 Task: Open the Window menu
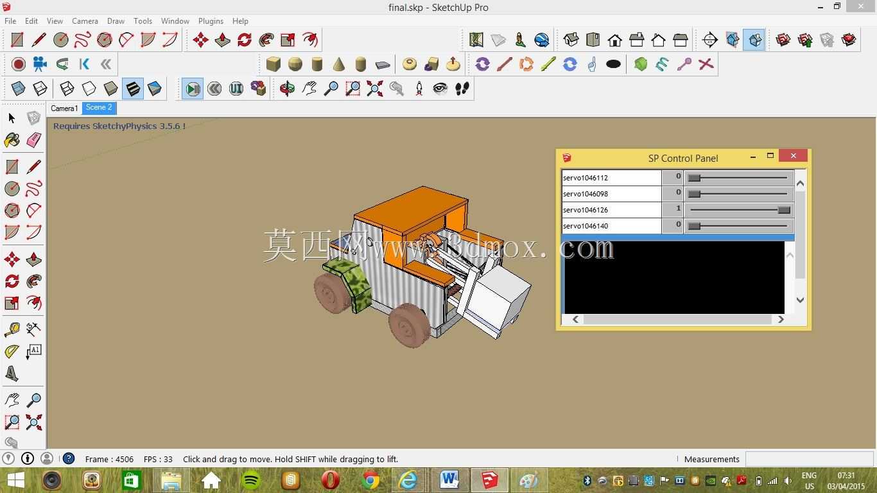pyautogui.click(x=175, y=21)
